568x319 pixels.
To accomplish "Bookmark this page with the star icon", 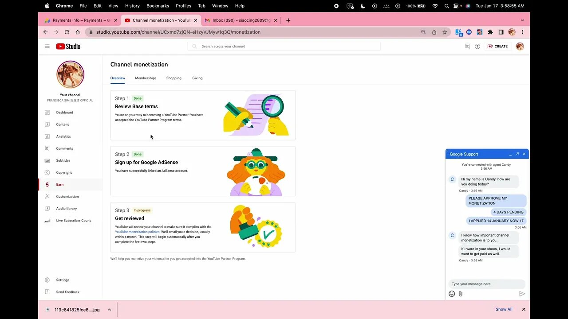I will click(x=445, y=32).
